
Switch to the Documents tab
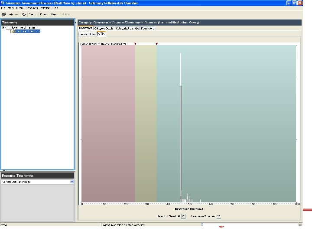85,28
